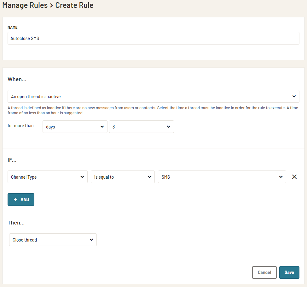Click the chevron on the SMS dropdown
The image size is (307, 287).
click(x=281, y=177)
